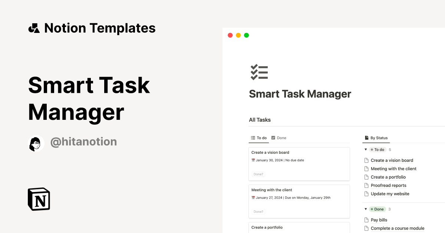Viewport: 445px width, 233px height.
Task: Click the creator avatar thumbnail beside @hitanotion
Action: click(x=36, y=143)
